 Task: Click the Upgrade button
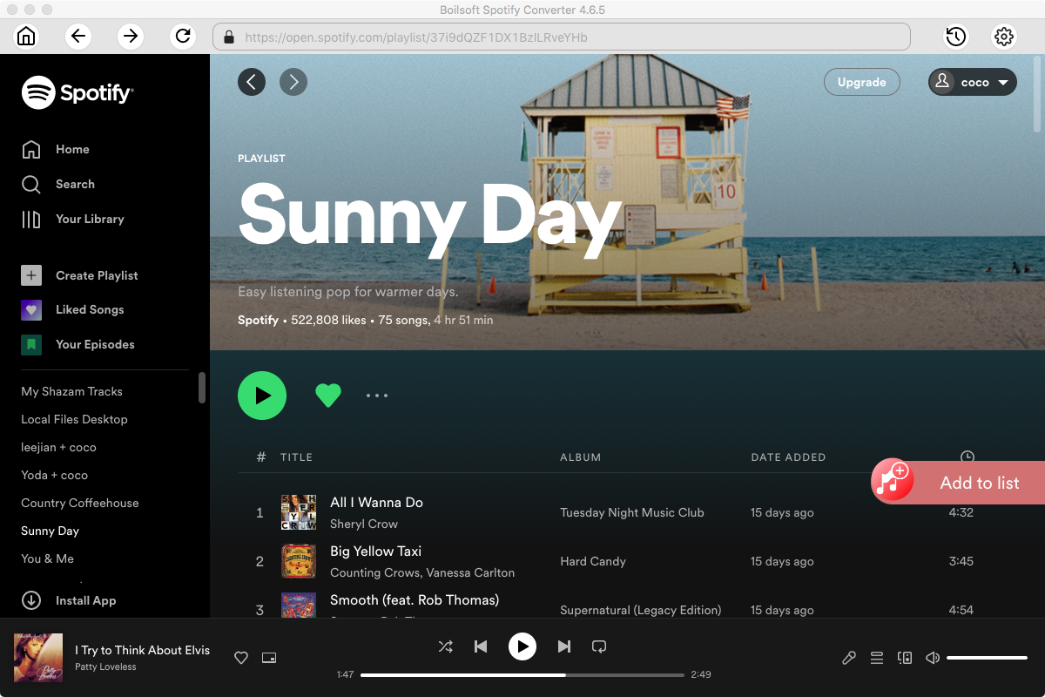(862, 82)
